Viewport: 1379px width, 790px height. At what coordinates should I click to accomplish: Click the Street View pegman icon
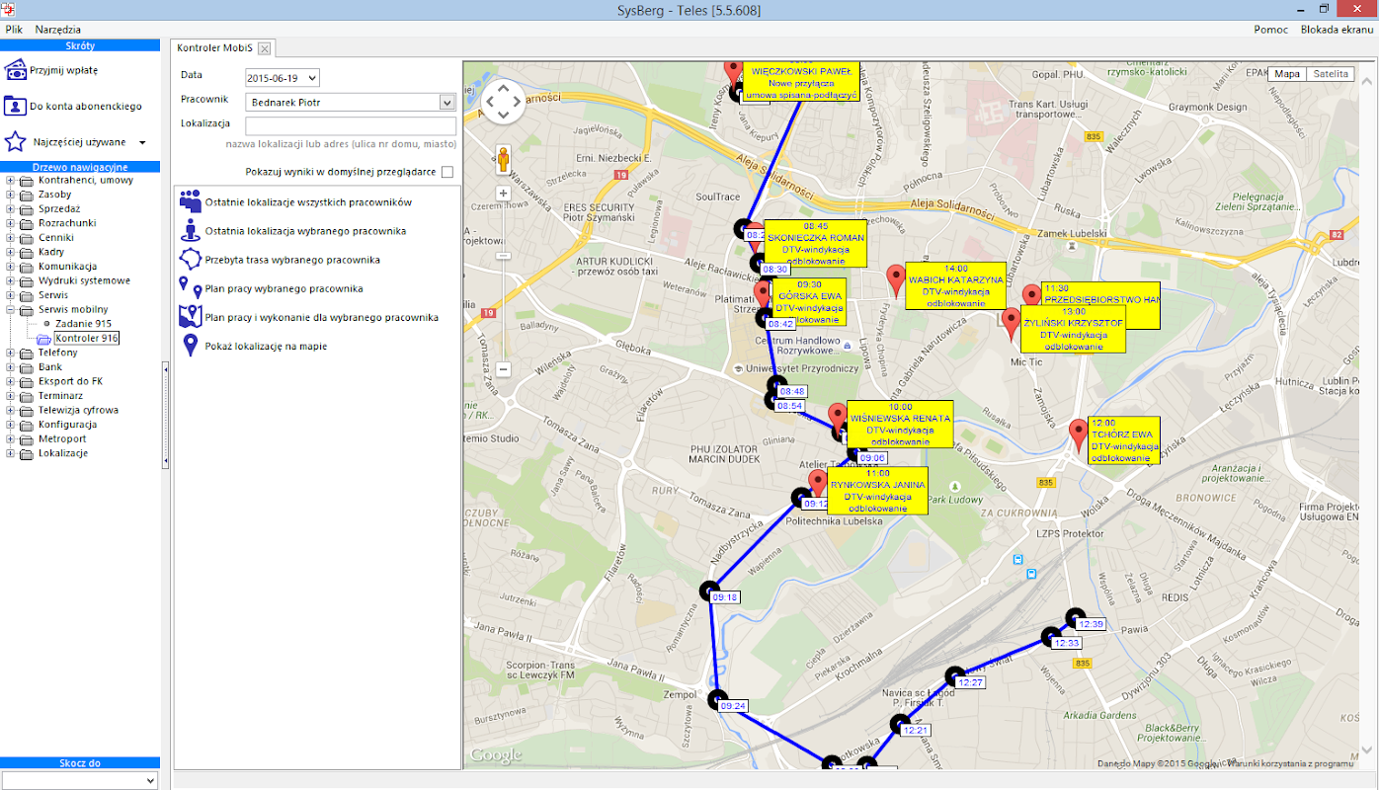click(x=503, y=160)
